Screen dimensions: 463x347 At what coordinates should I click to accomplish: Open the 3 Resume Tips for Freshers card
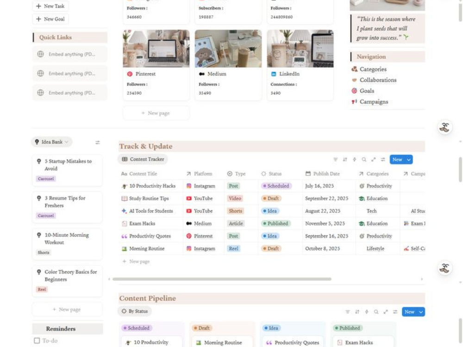click(67, 207)
